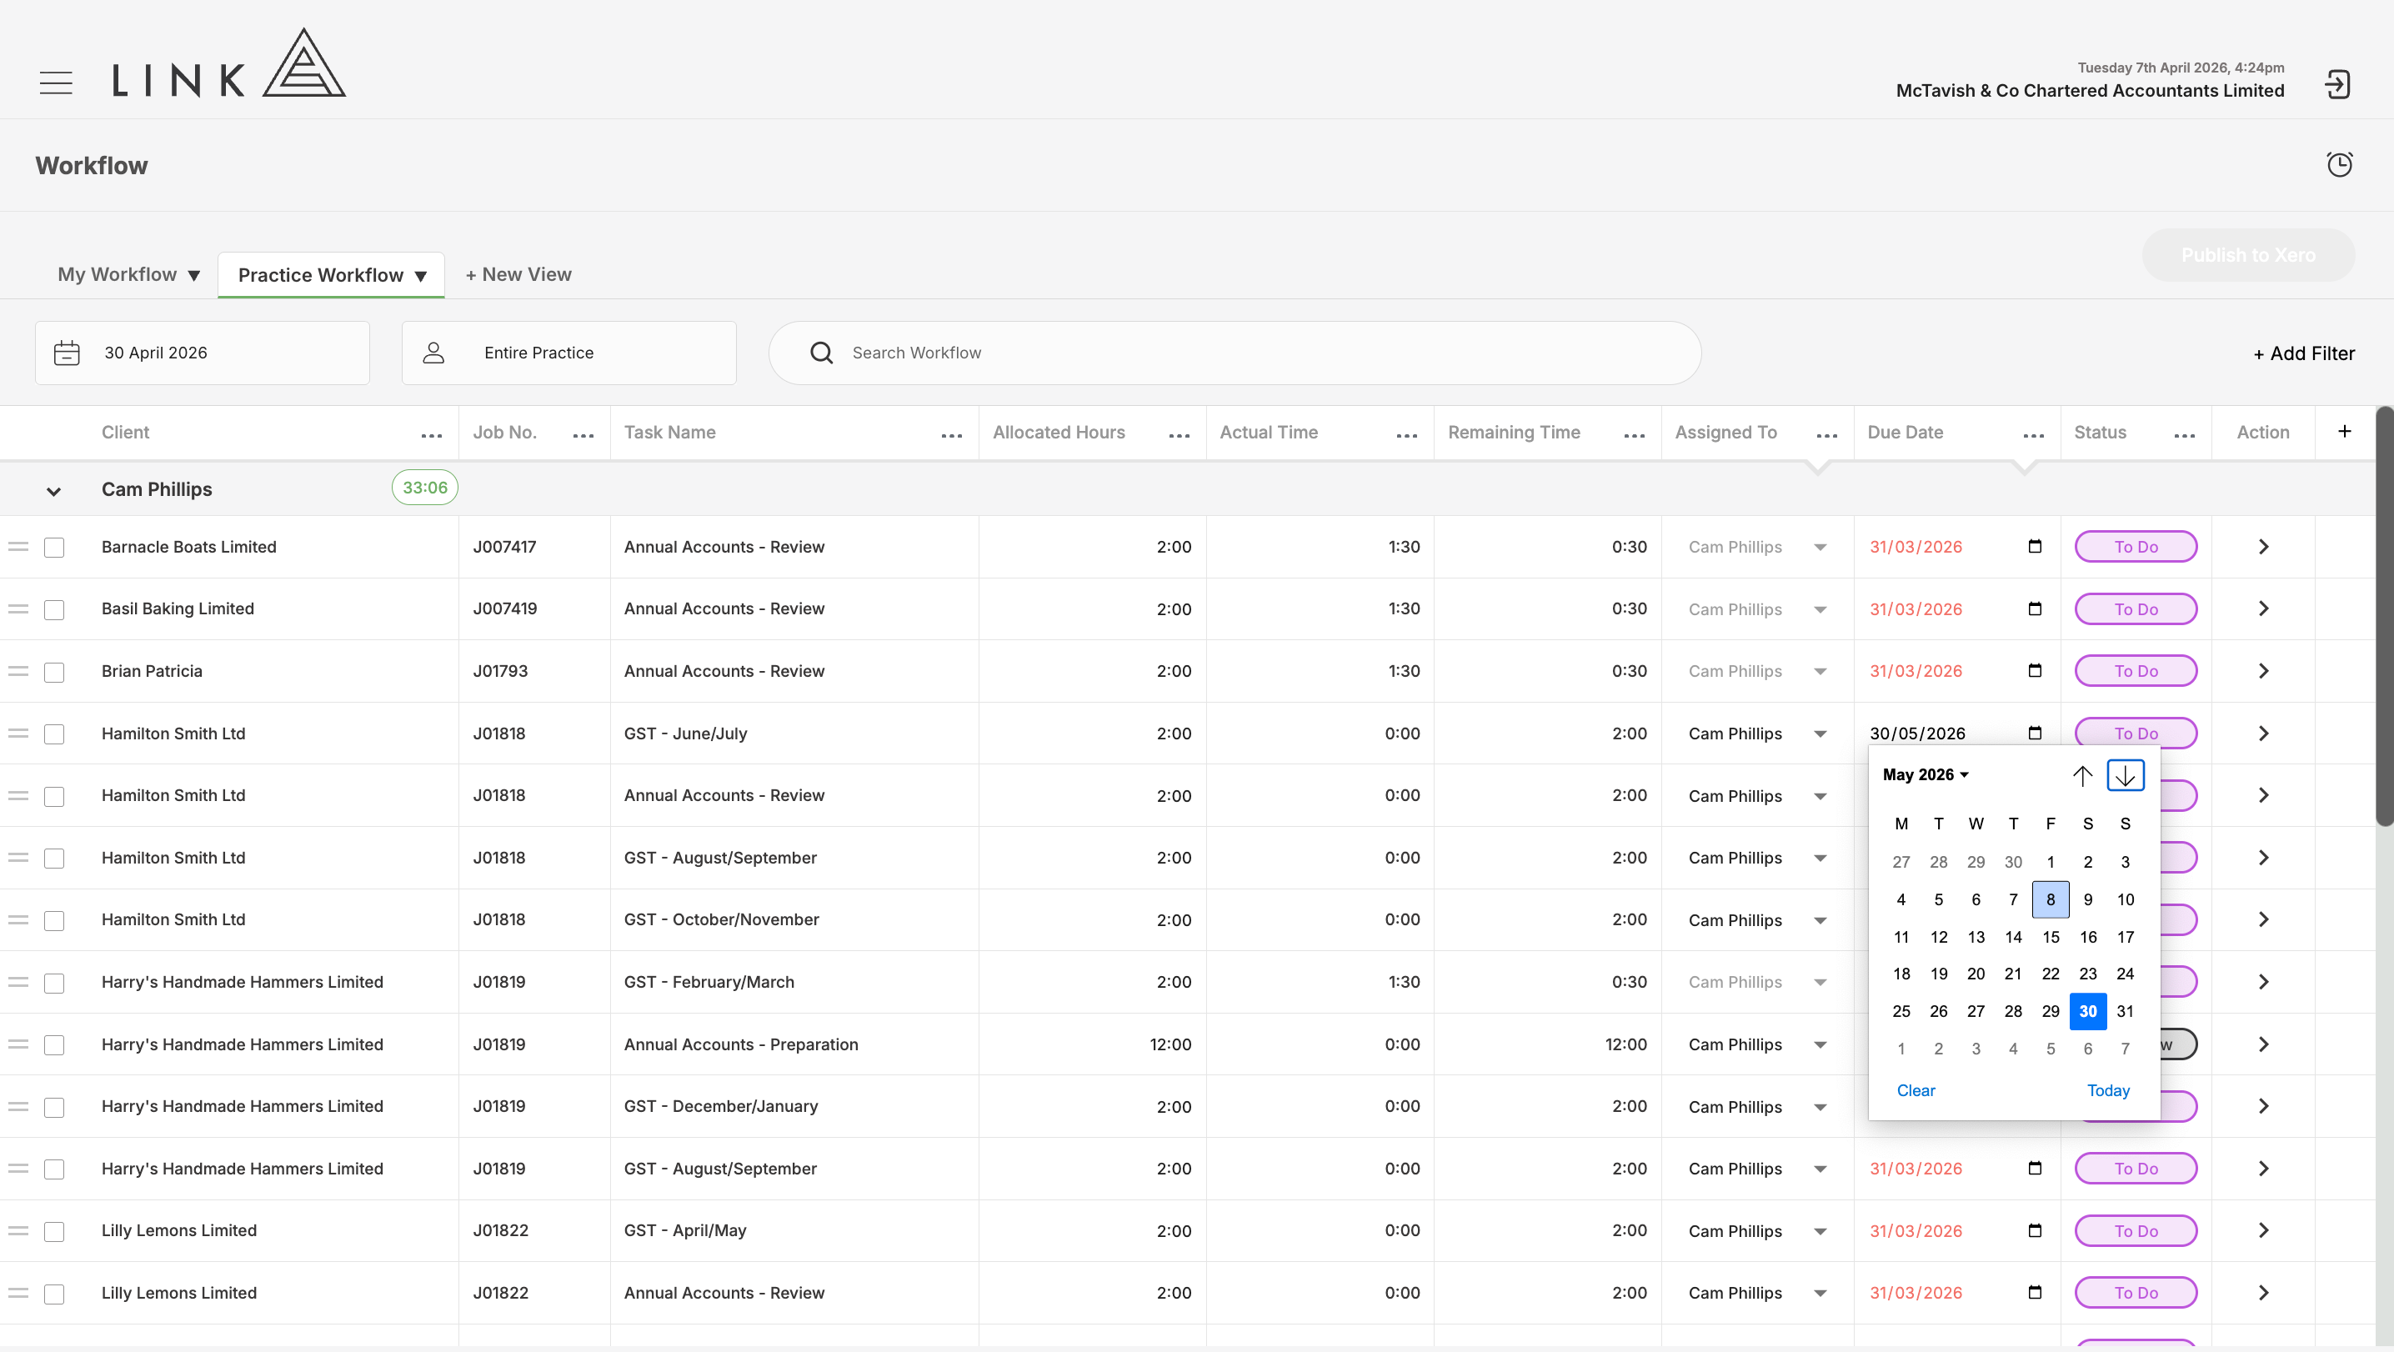The height and width of the screenshot is (1352, 2394).
Task: Select May 31 in calendar
Action: click(2125, 1011)
